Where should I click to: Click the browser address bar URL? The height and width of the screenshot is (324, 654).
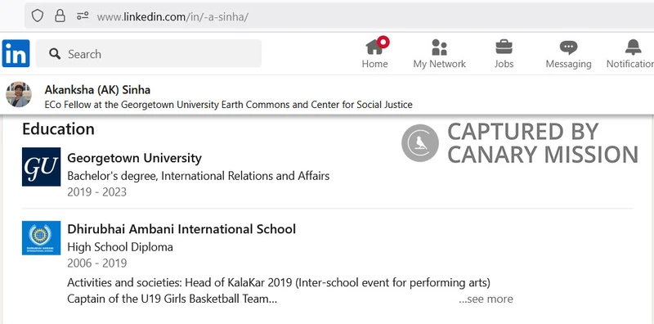click(172, 16)
